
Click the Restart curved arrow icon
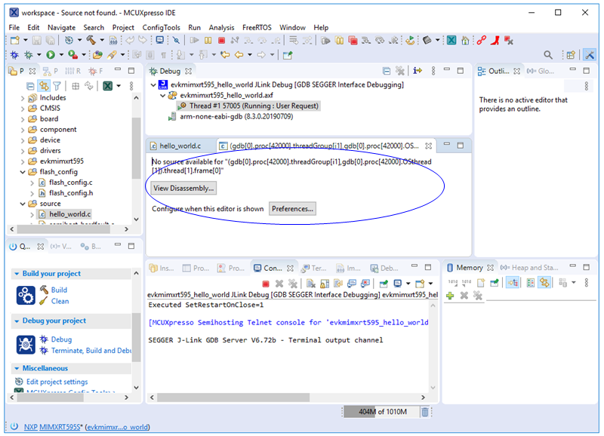(x=410, y=41)
